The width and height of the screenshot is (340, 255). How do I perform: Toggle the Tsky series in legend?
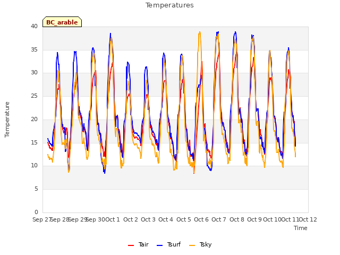200,244
